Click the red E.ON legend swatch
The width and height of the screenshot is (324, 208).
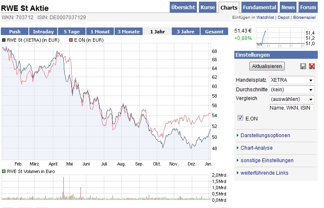71,40
